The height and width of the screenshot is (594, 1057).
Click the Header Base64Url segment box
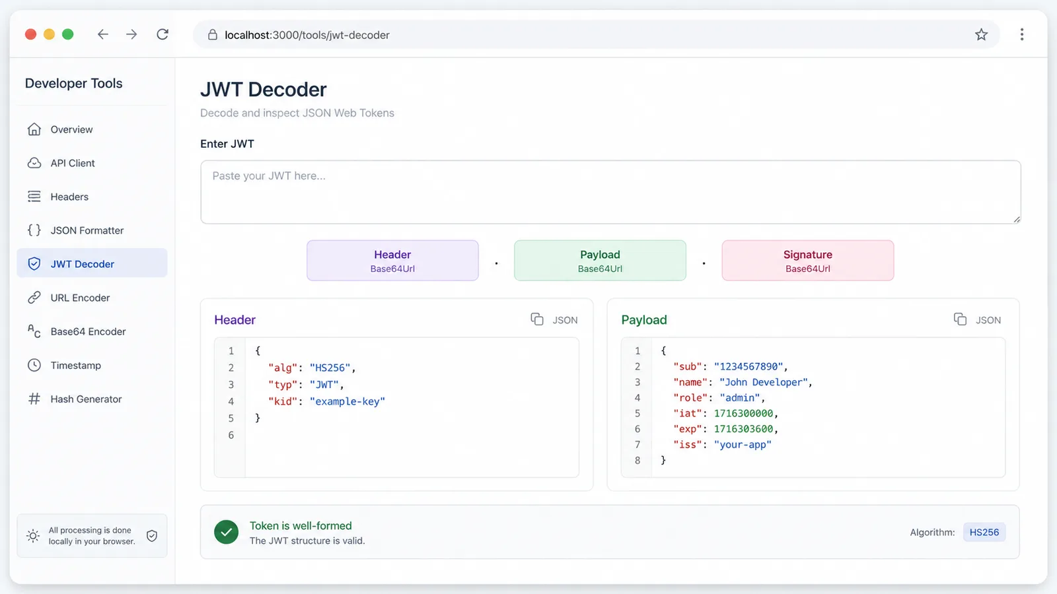coord(392,261)
